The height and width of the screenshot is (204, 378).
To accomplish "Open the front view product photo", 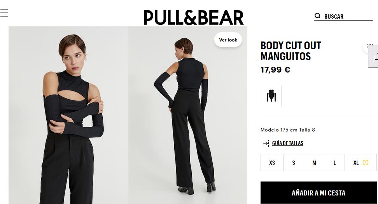I will point(68,115).
